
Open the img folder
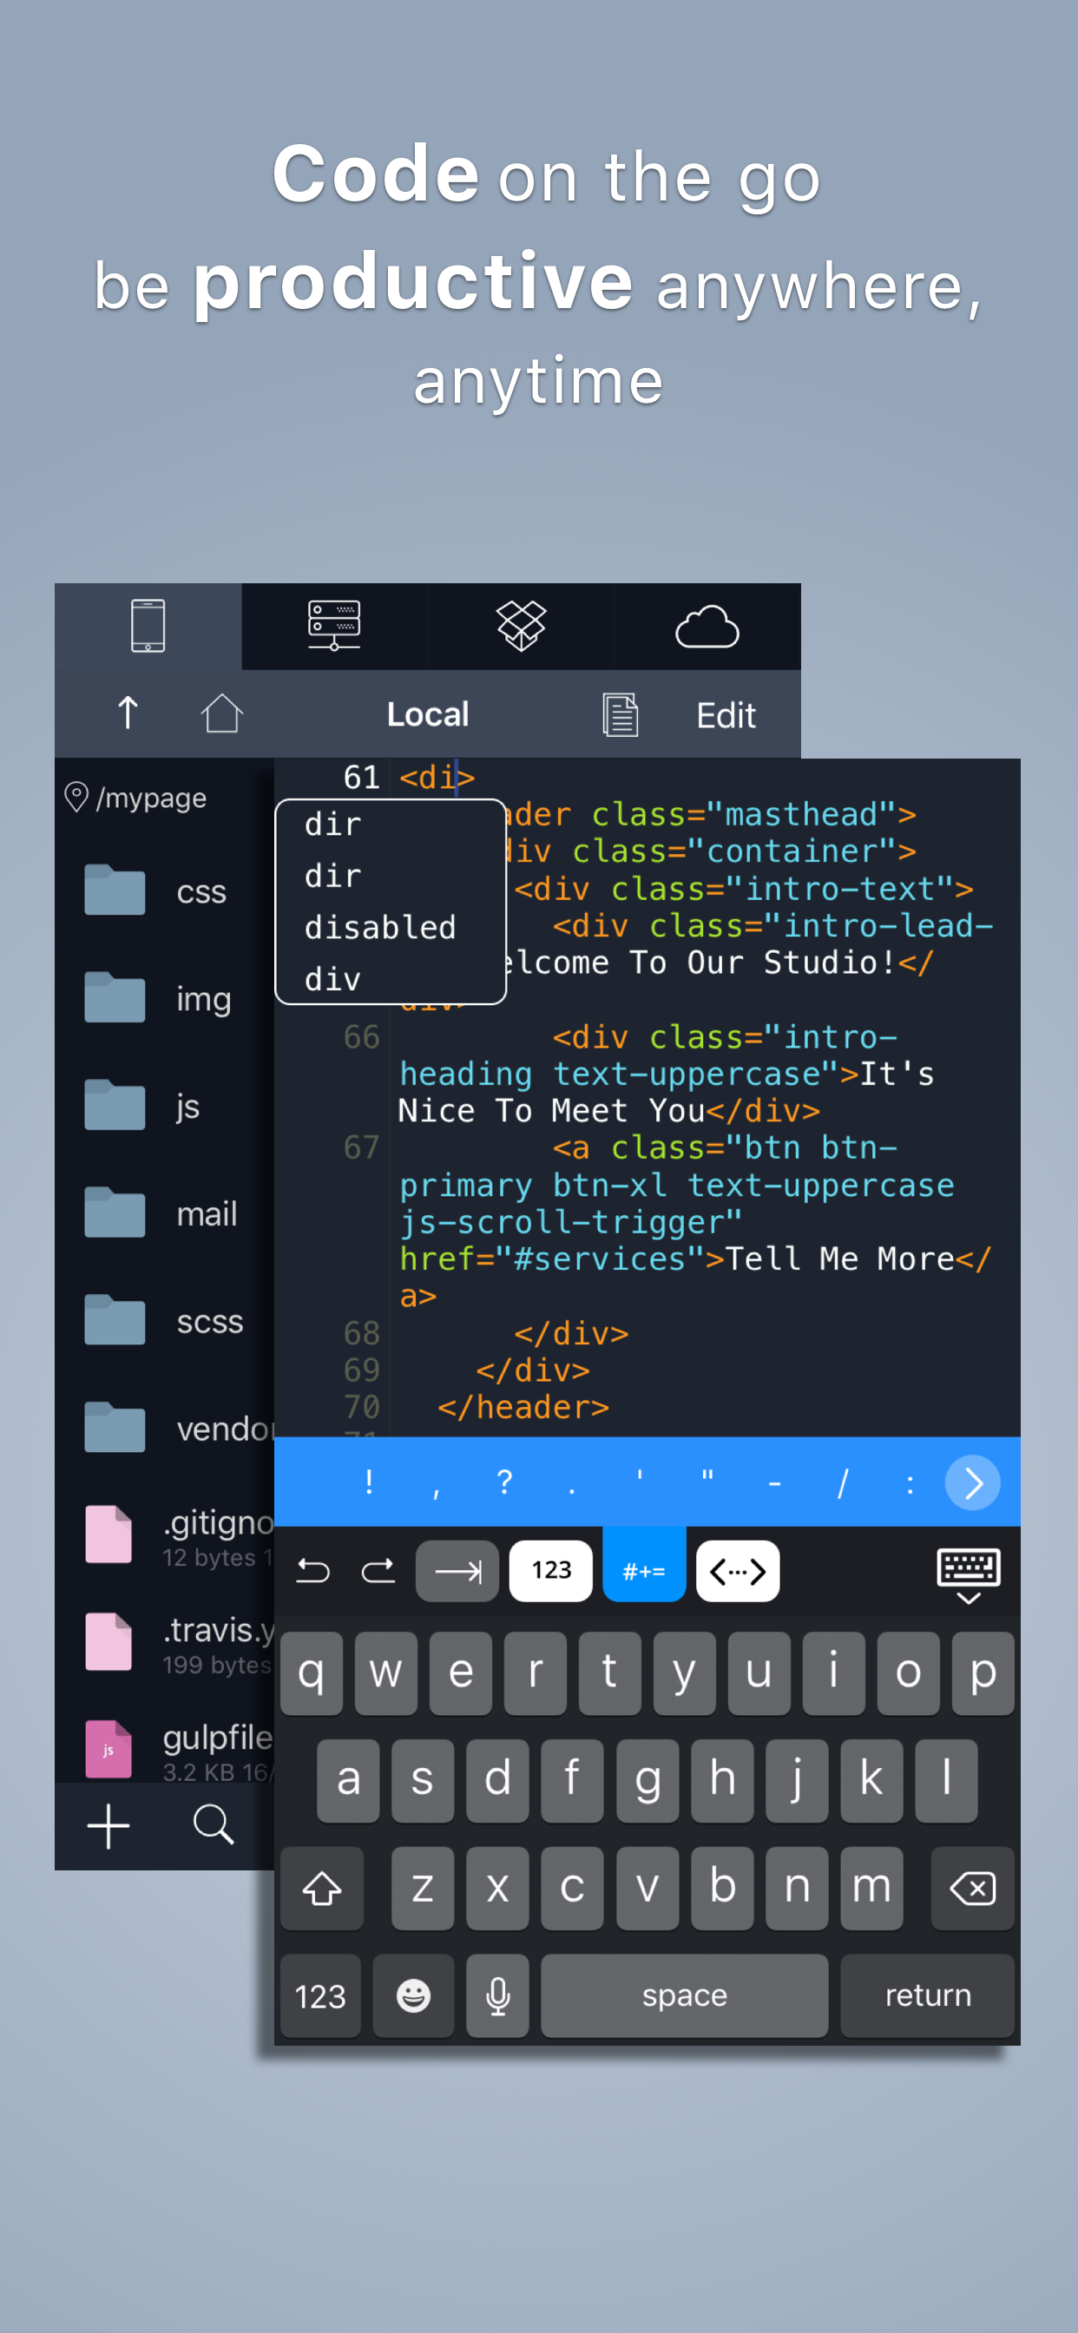coord(164,998)
